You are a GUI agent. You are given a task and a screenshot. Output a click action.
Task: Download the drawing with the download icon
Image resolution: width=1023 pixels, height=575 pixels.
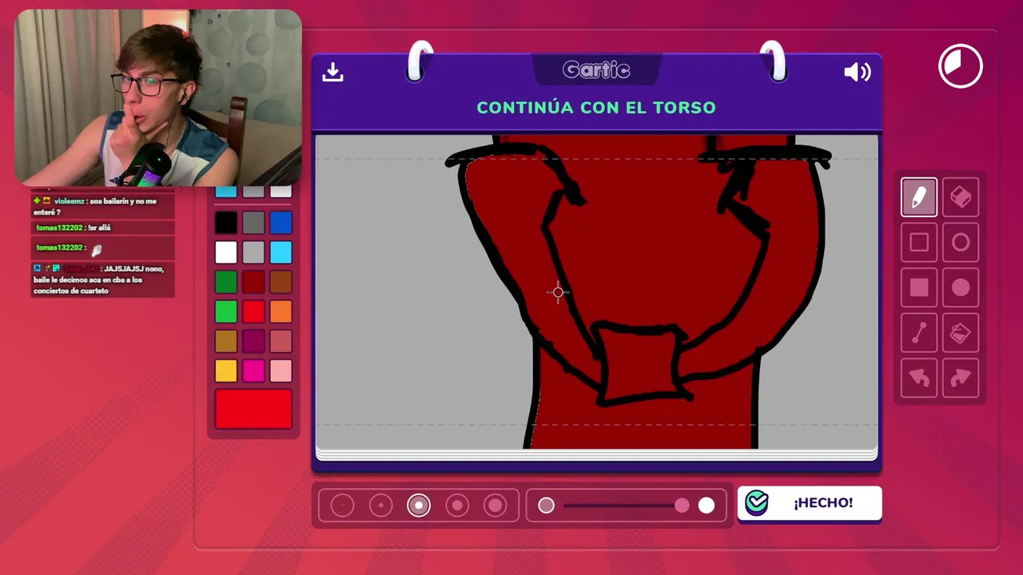click(x=332, y=72)
